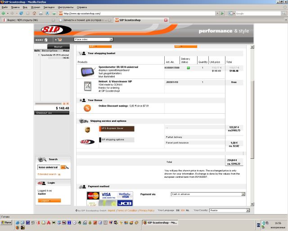Click the UPS shield logo
Image resolution: width=288 pixels, height=231 pixels.
[87, 129]
